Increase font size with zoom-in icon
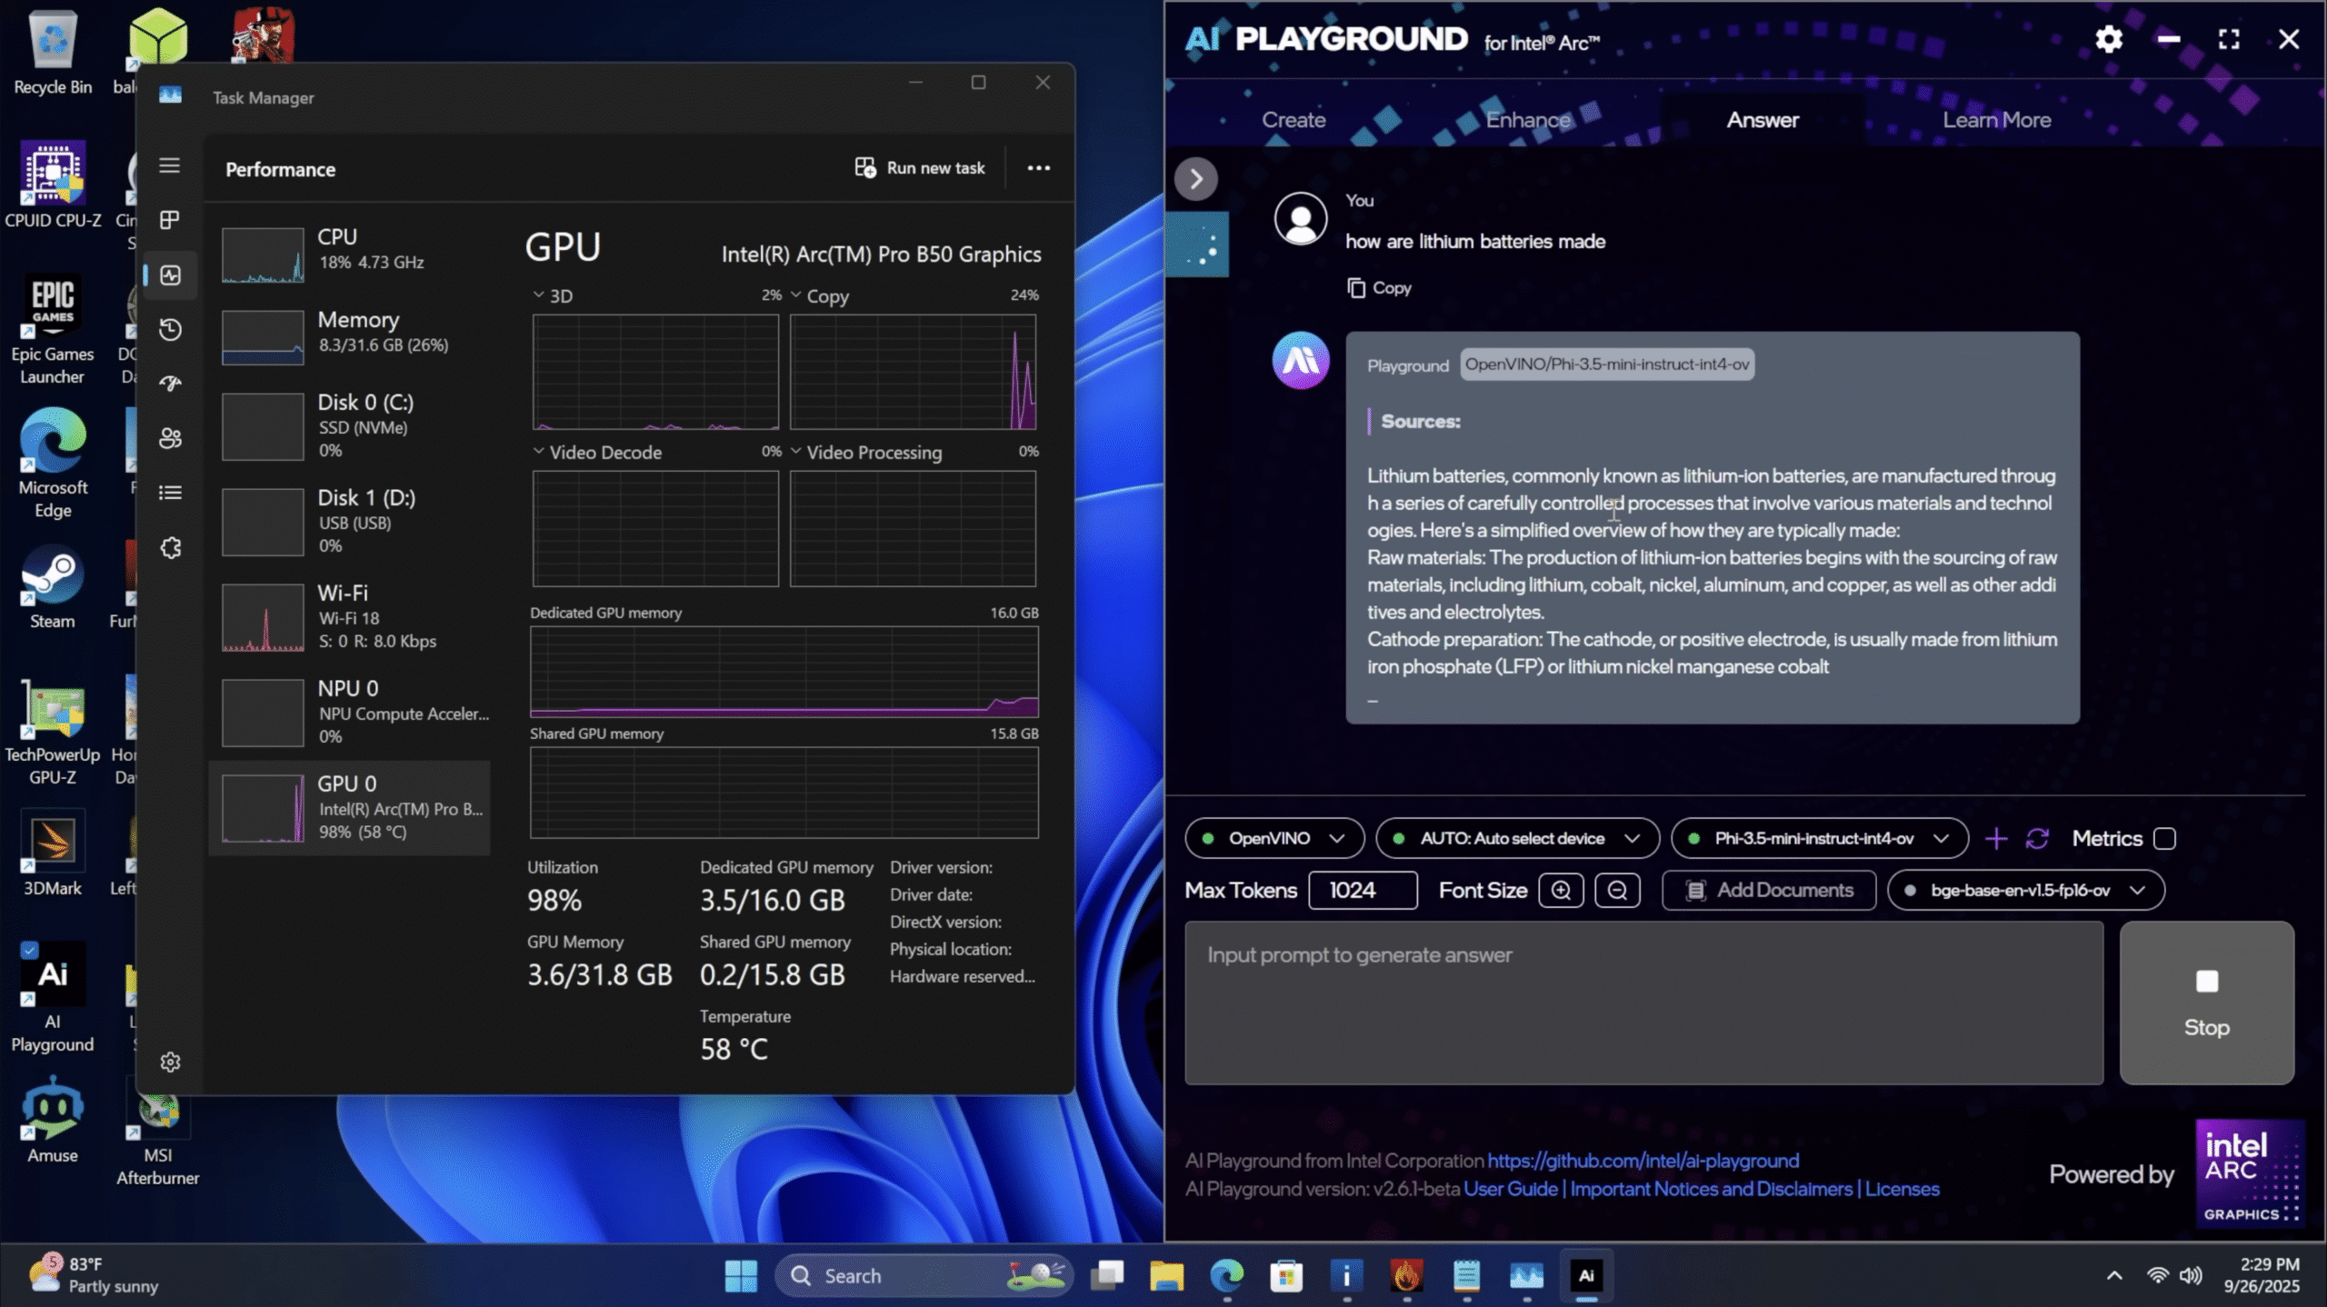 tap(1561, 890)
